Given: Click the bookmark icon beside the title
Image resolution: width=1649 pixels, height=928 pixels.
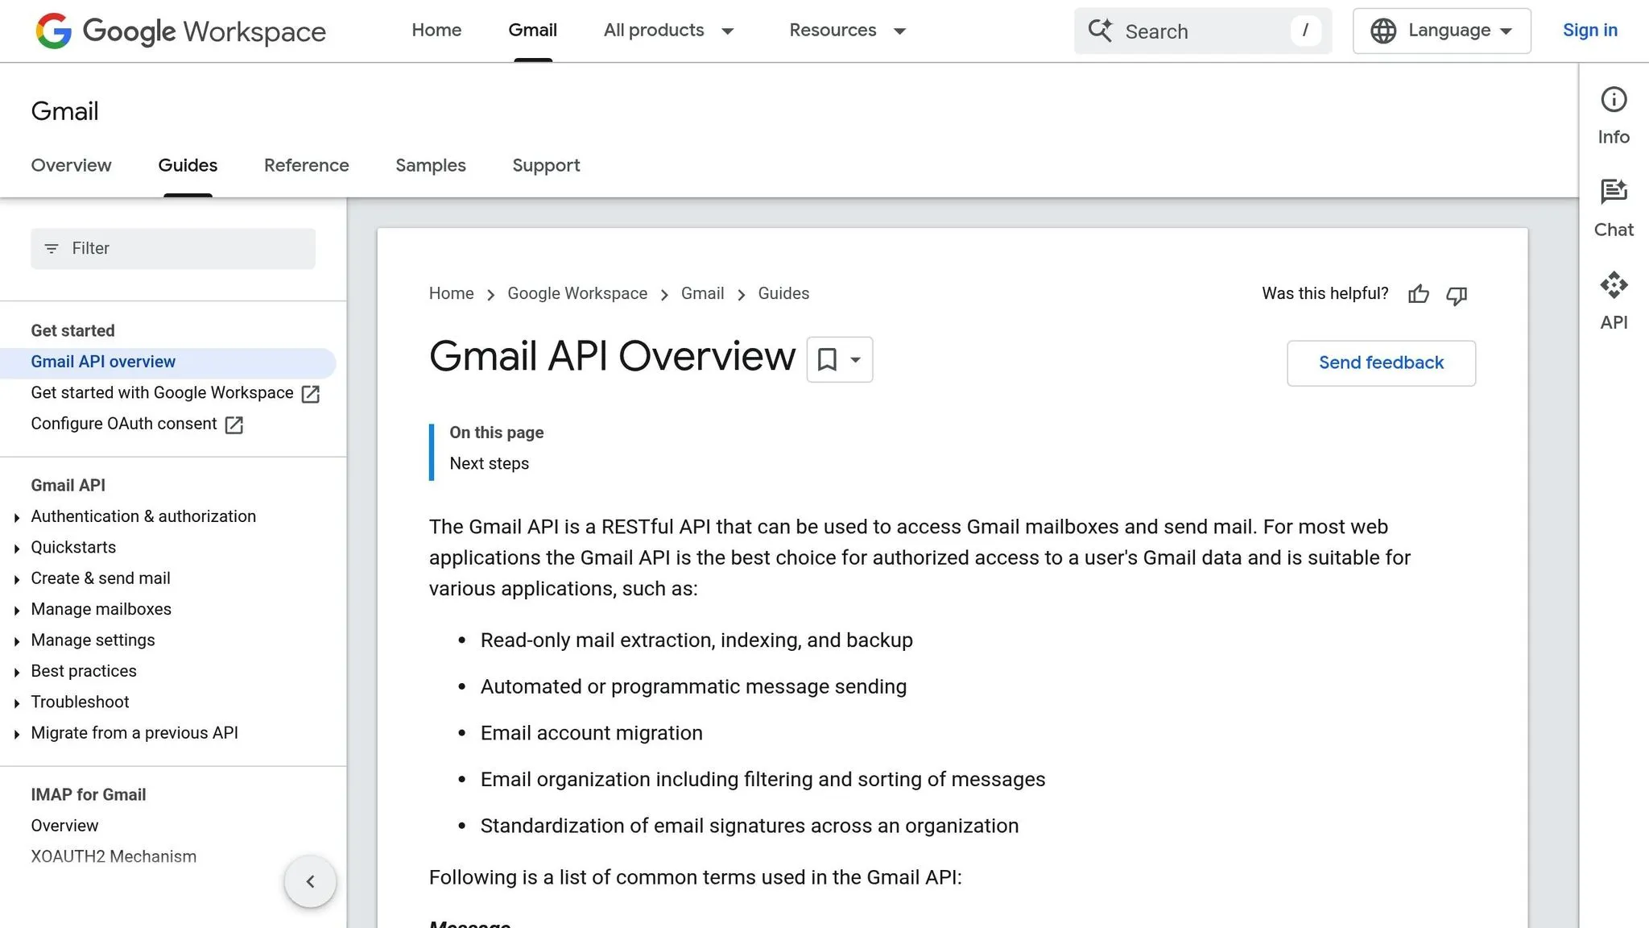Looking at the screenshot, I should pyautogui.click(x=827, y=359).
